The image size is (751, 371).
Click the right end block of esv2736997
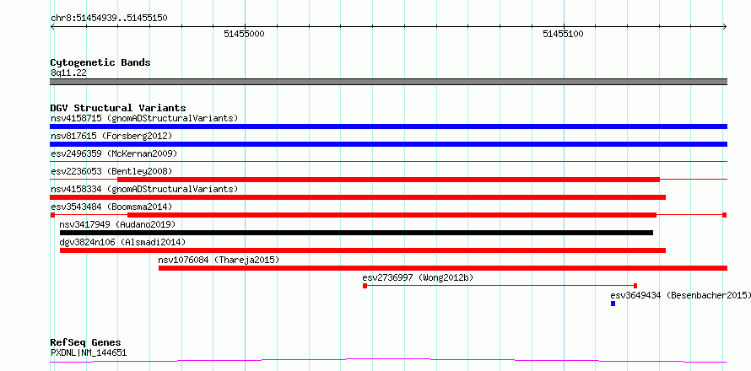tap(635, 286)
